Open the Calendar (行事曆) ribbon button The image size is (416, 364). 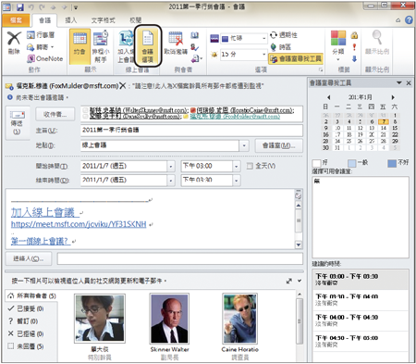(x=41, y=35)
